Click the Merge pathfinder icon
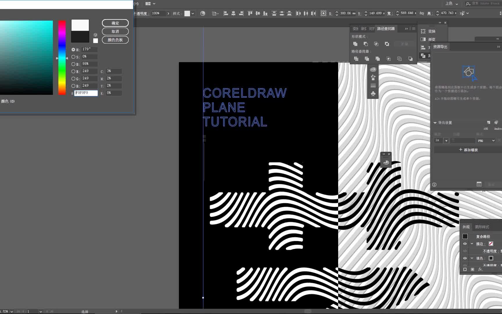This screenshot has width=502, height=314. pyautogui.click(x=378, y=59)
